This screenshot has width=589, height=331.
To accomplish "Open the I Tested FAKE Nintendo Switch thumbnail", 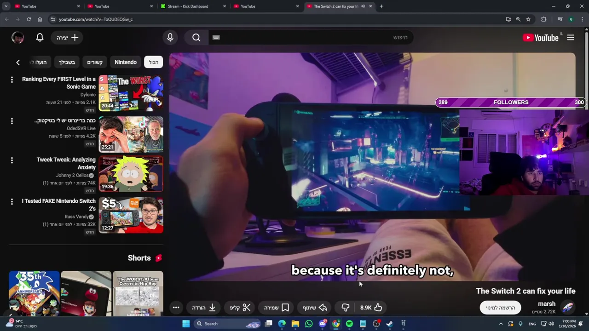I will 131,215.
